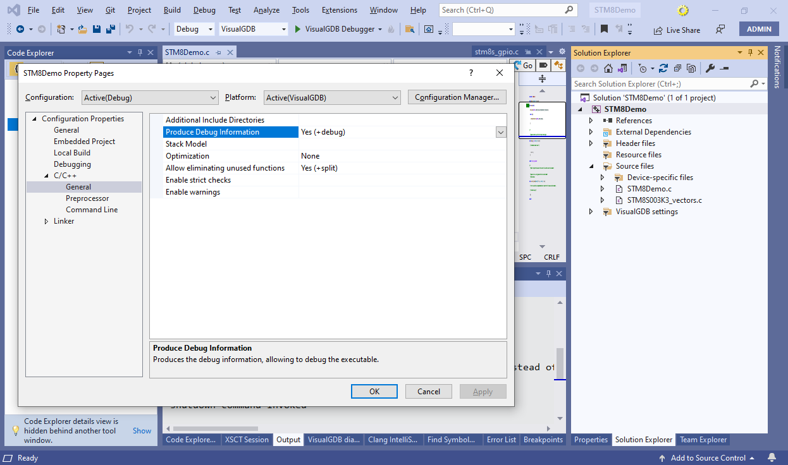Click the Save All icon
The height and width of the screenshot is (465, 788).
(110, 29)
